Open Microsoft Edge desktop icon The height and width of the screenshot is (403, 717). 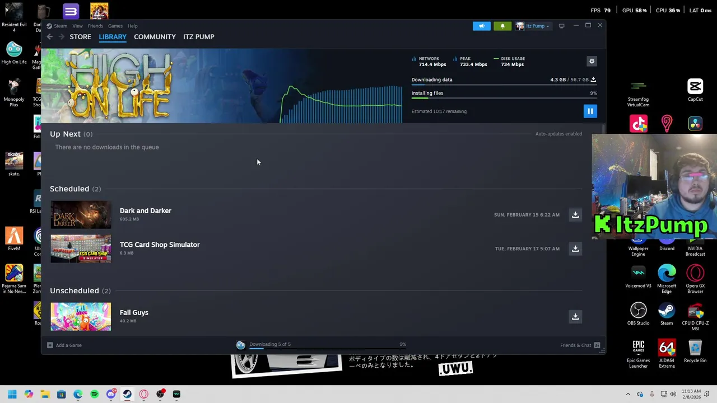[x=667, y=279]
